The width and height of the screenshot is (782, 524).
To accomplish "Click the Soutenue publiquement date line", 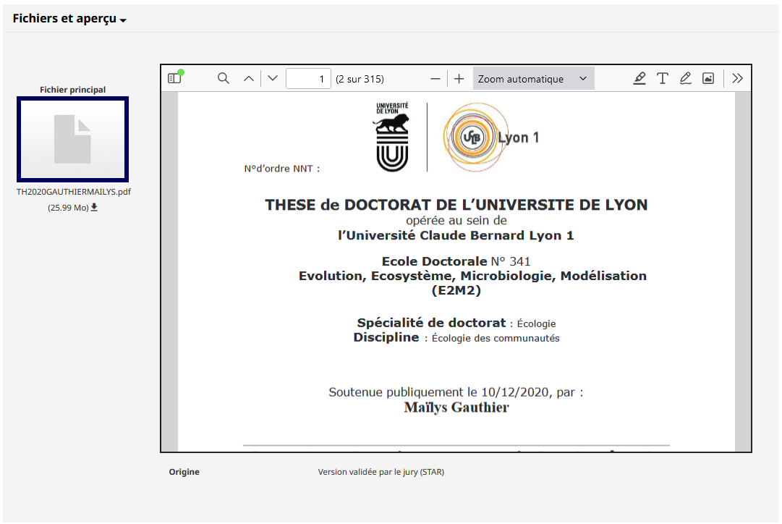I will [456, 392].
